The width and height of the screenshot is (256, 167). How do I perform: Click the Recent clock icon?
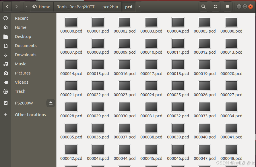tap(6, 18)
